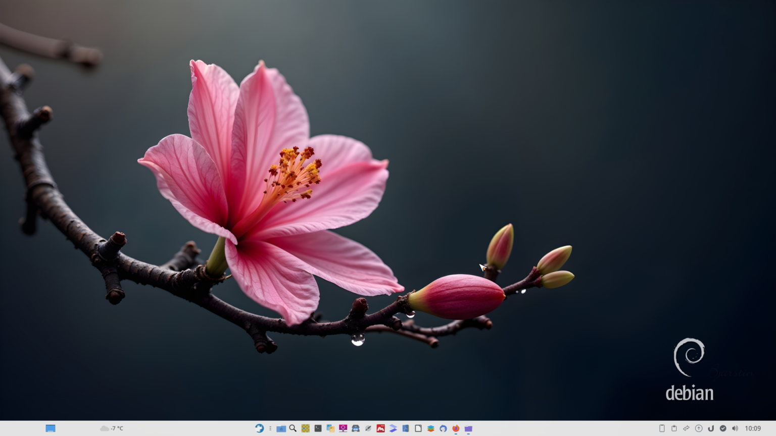The height and width of the screenshot is (436, 776).
Task: Toggle the sync arrows tray icon
Action: 686,428
